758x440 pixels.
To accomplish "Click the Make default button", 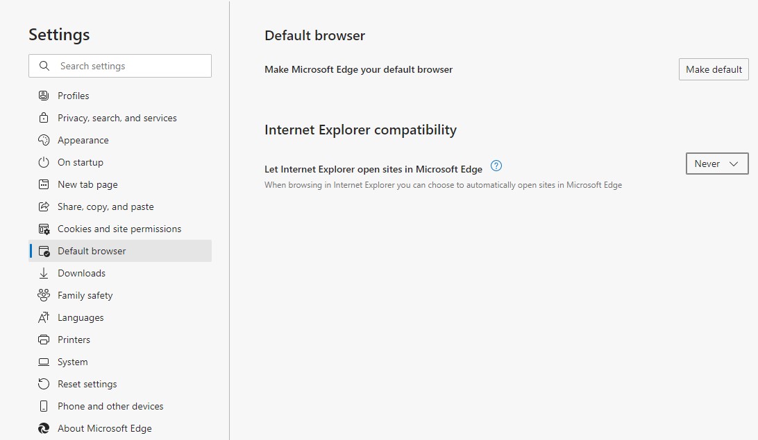I will tap(714, 69).
